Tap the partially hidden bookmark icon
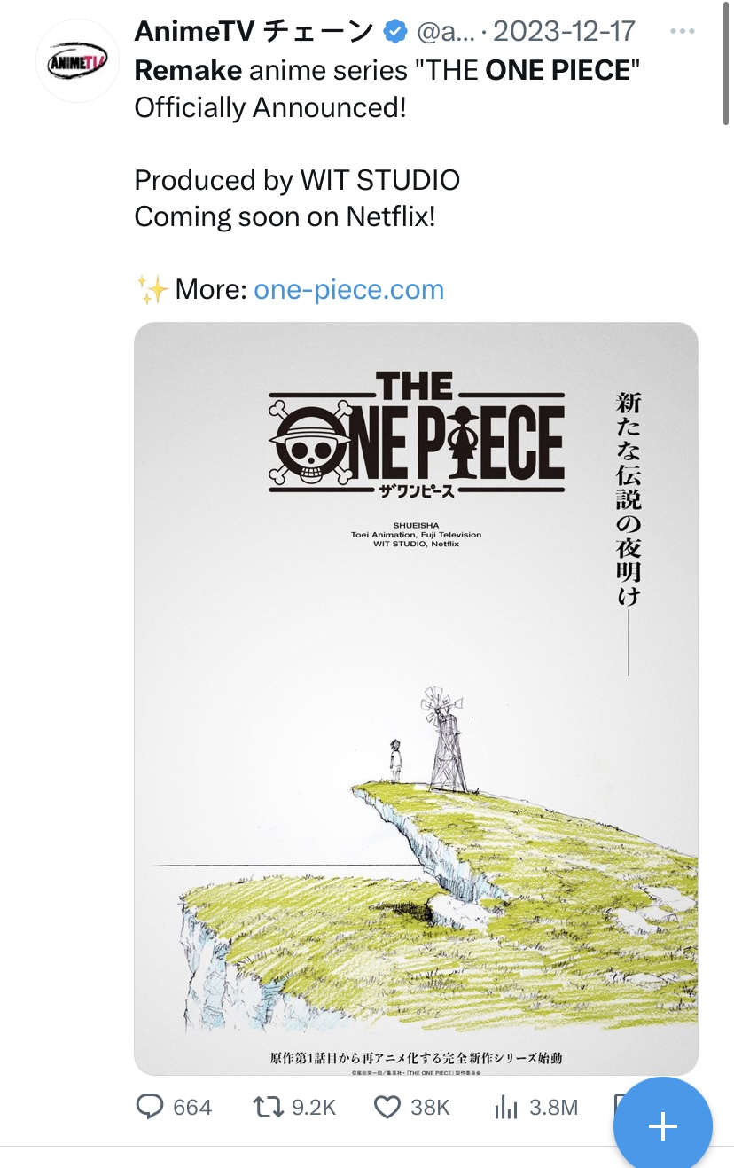 (x=620, y=1105)
